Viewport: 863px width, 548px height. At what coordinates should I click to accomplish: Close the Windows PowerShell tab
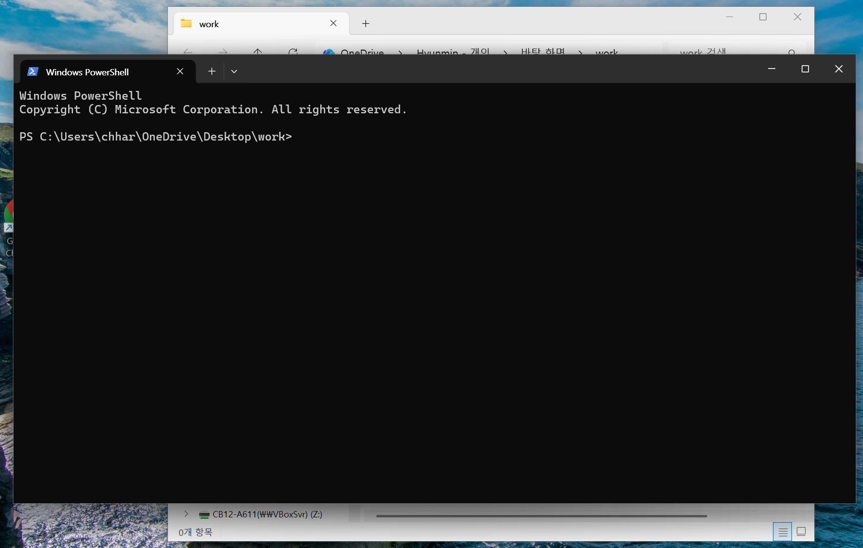click(x=180, y=71)
